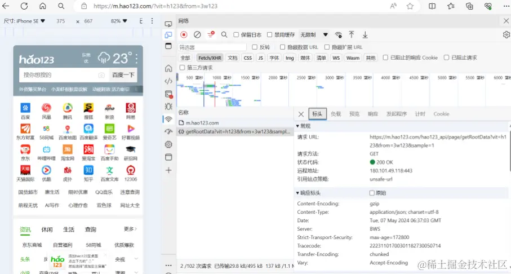
Task: Click timeline overview near 1000 毫秒
Action: 221,78
